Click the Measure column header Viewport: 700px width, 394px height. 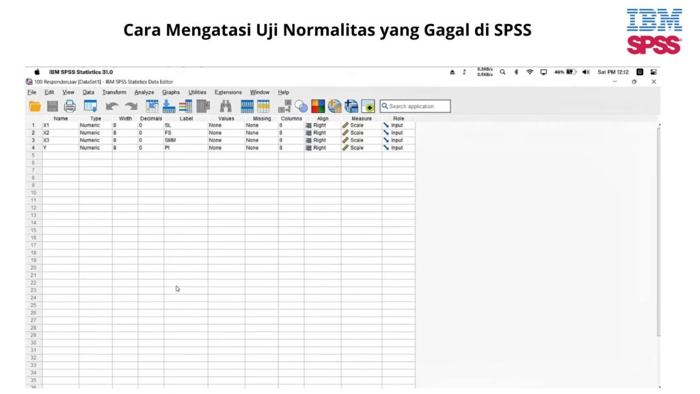coord(362,118)
